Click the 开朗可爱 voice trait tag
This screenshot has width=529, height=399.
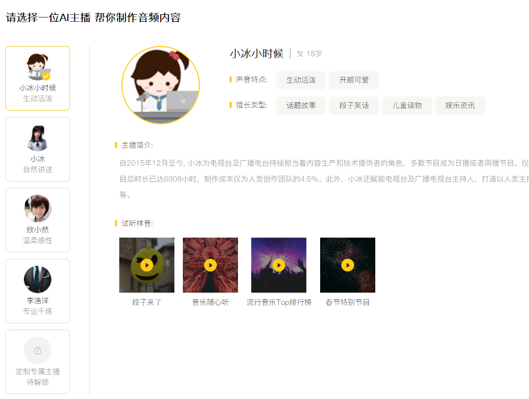(x=354, y=80)
